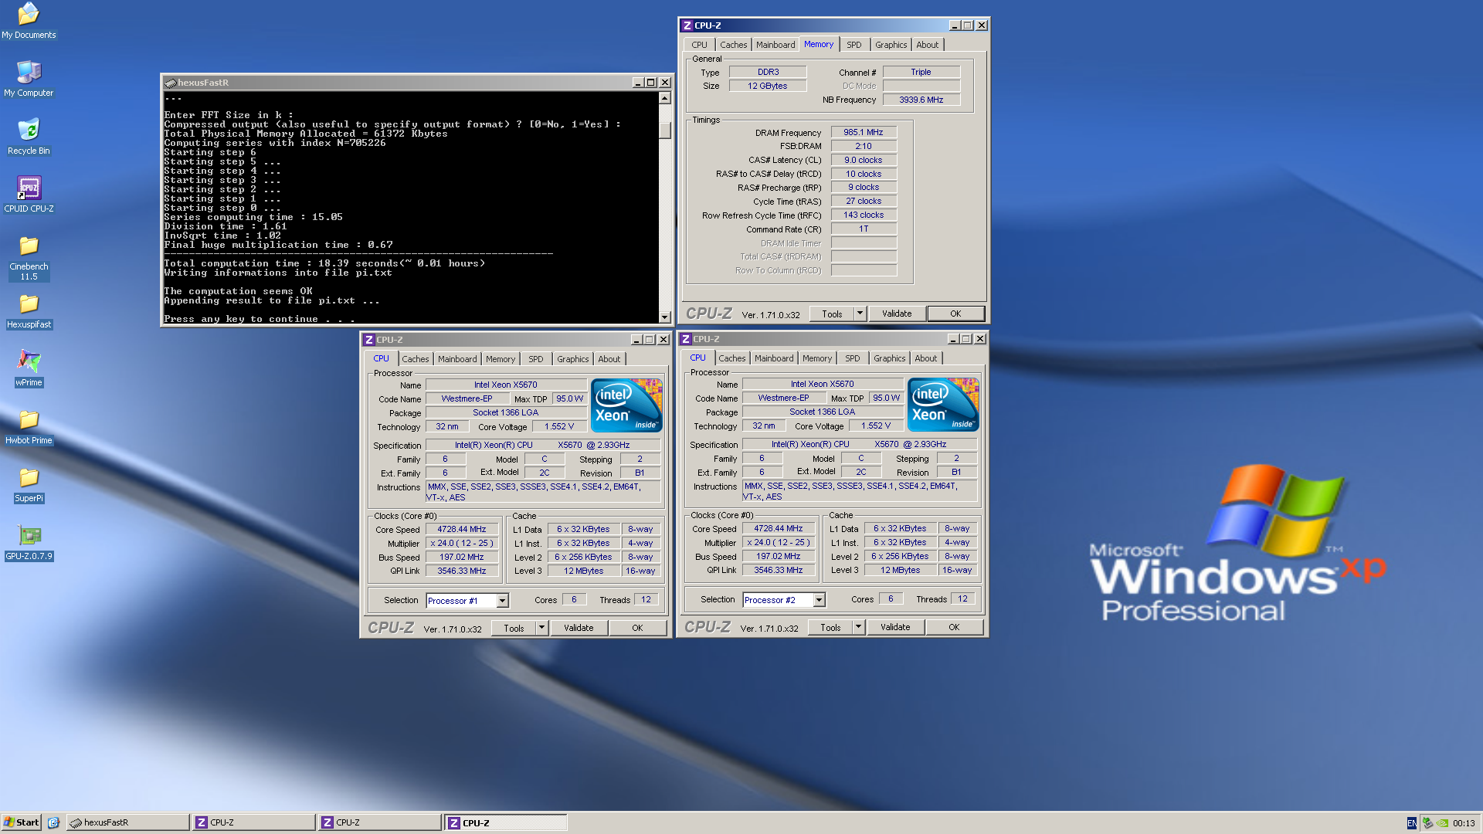Open the Recycle Bin icon

(x=29, y=137)
